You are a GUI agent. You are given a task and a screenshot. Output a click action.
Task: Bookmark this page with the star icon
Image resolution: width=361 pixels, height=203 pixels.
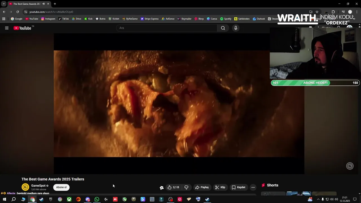[x=317, y=12]
